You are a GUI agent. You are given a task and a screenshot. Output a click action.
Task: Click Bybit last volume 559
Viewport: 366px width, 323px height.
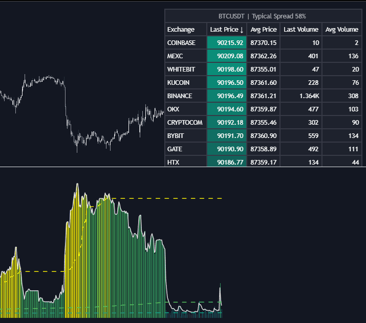pos(301,135)
